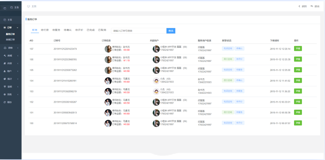Click the 主页 home icon in sidebar
325x160 pixels.
tap(5, 20)
